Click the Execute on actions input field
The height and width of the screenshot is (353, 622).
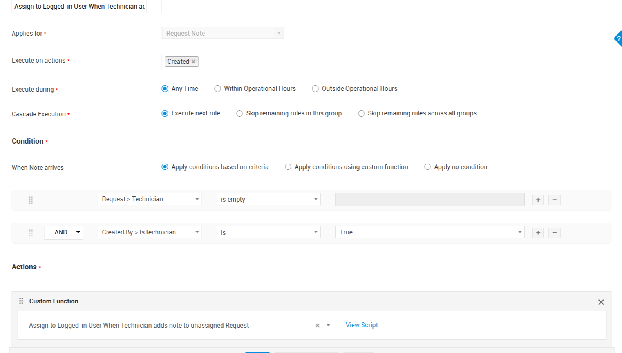(392, 62)
